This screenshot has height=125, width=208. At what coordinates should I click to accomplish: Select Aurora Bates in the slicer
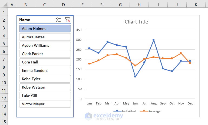pyautogui.click(x=45, y=37)
